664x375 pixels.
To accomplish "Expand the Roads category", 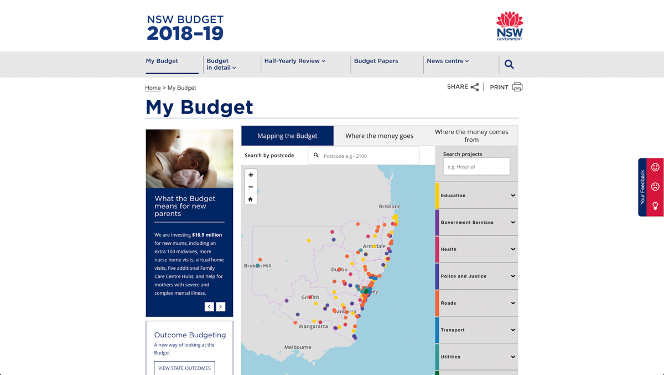I will point(477,303).
